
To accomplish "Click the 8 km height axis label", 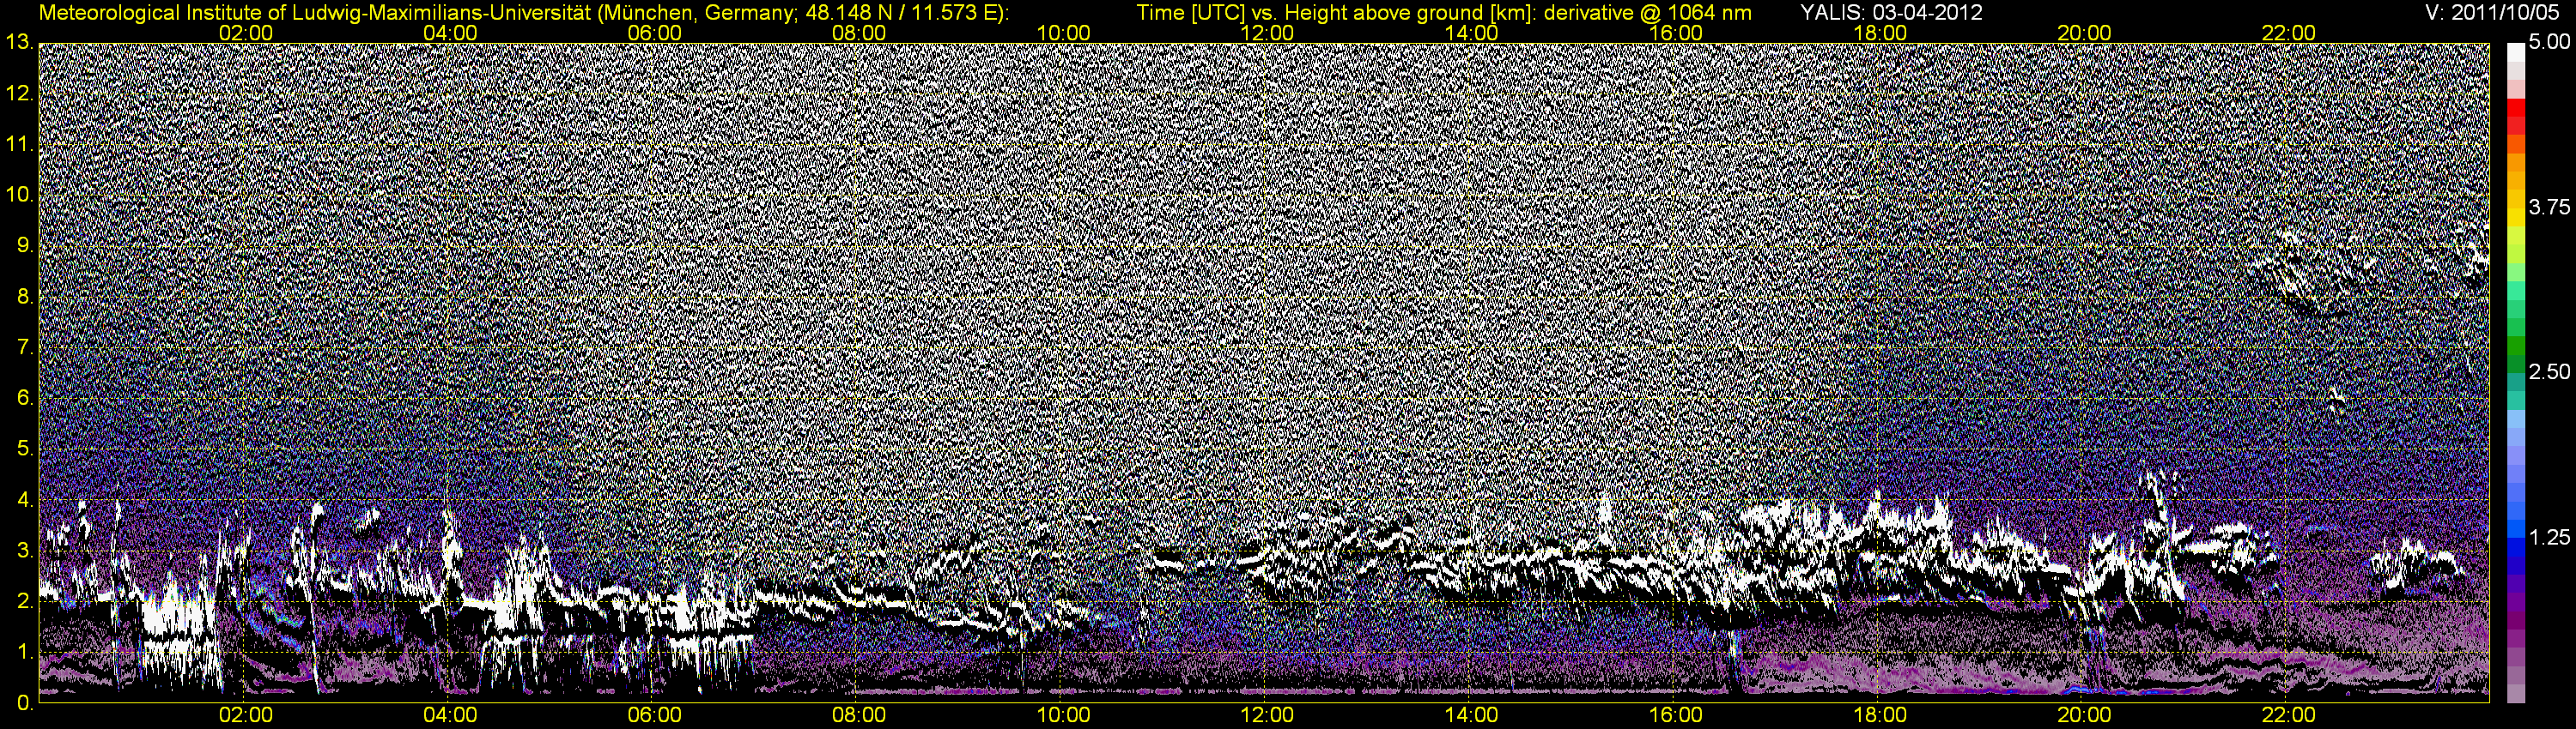I will (25, 297).
